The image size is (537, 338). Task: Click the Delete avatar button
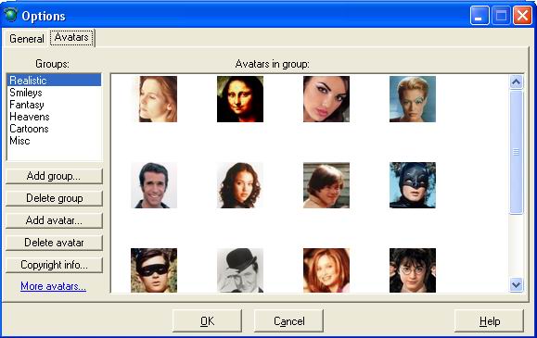tap(54, 243)
